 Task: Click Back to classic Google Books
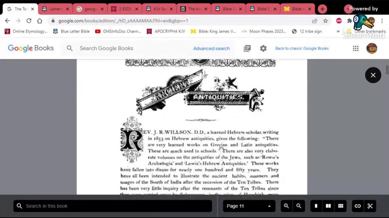[302, 48]
